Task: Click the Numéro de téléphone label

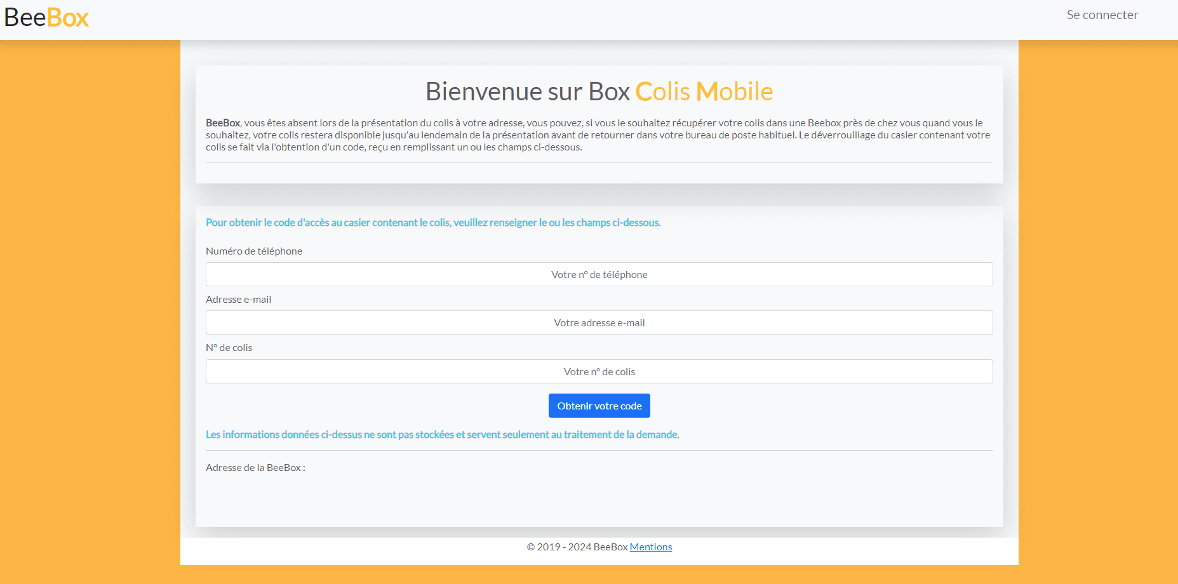Action: 254,251
